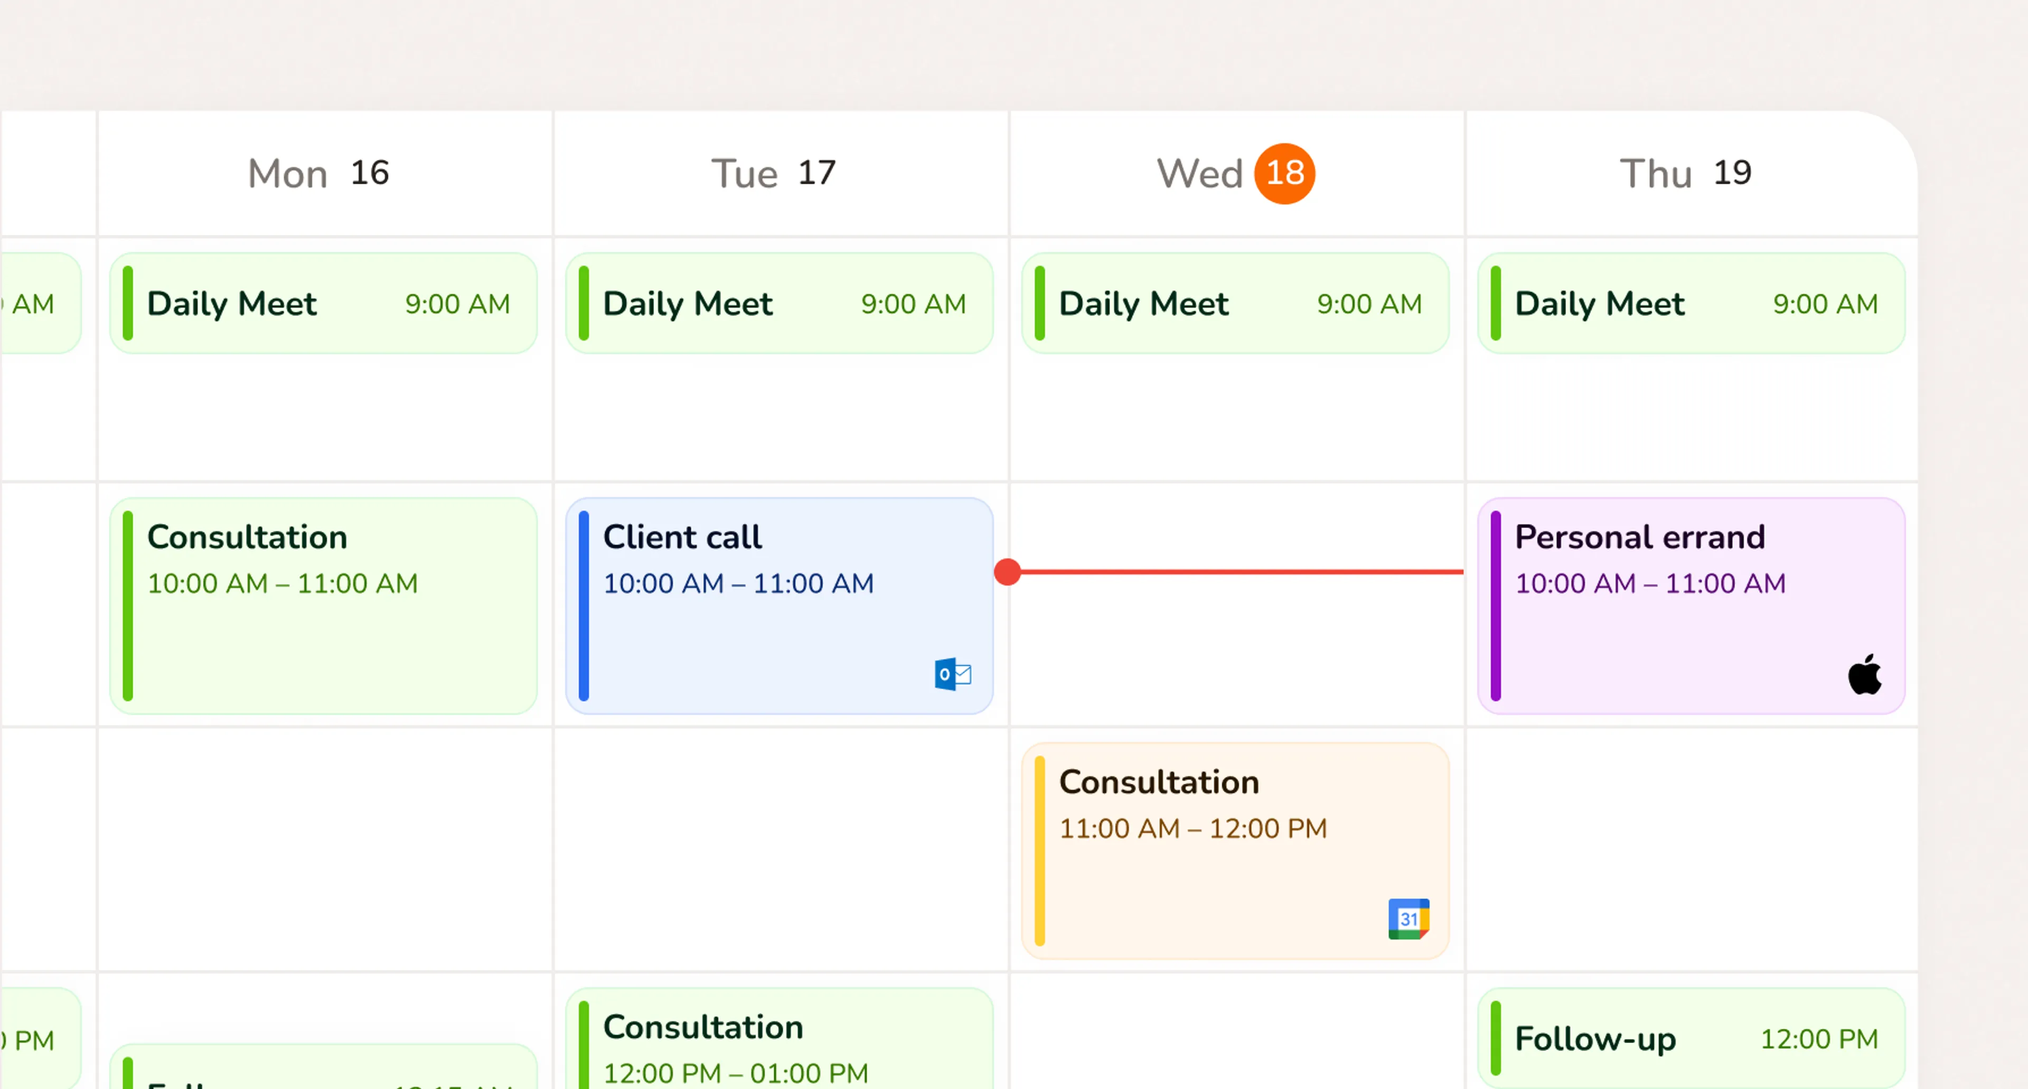Click the Apple icon on Personal errand
The image size is (2028, 1089).
(1864, 674)
